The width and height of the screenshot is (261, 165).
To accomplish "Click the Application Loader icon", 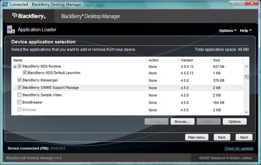I will pos(11,30).
